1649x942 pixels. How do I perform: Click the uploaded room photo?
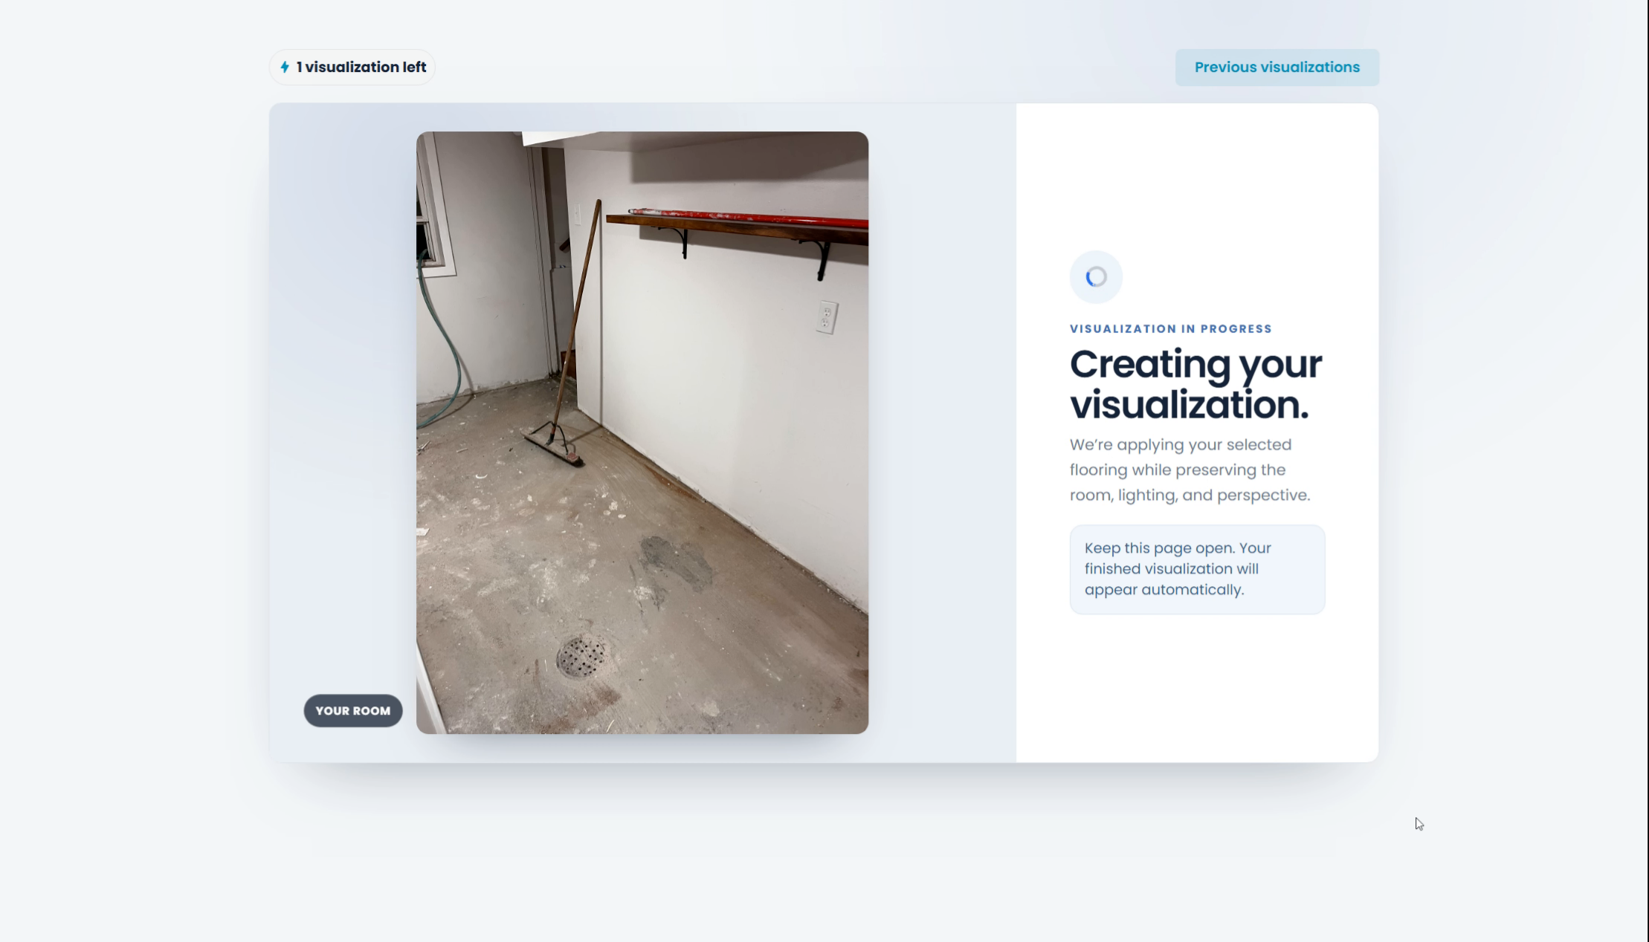(642, 433)
